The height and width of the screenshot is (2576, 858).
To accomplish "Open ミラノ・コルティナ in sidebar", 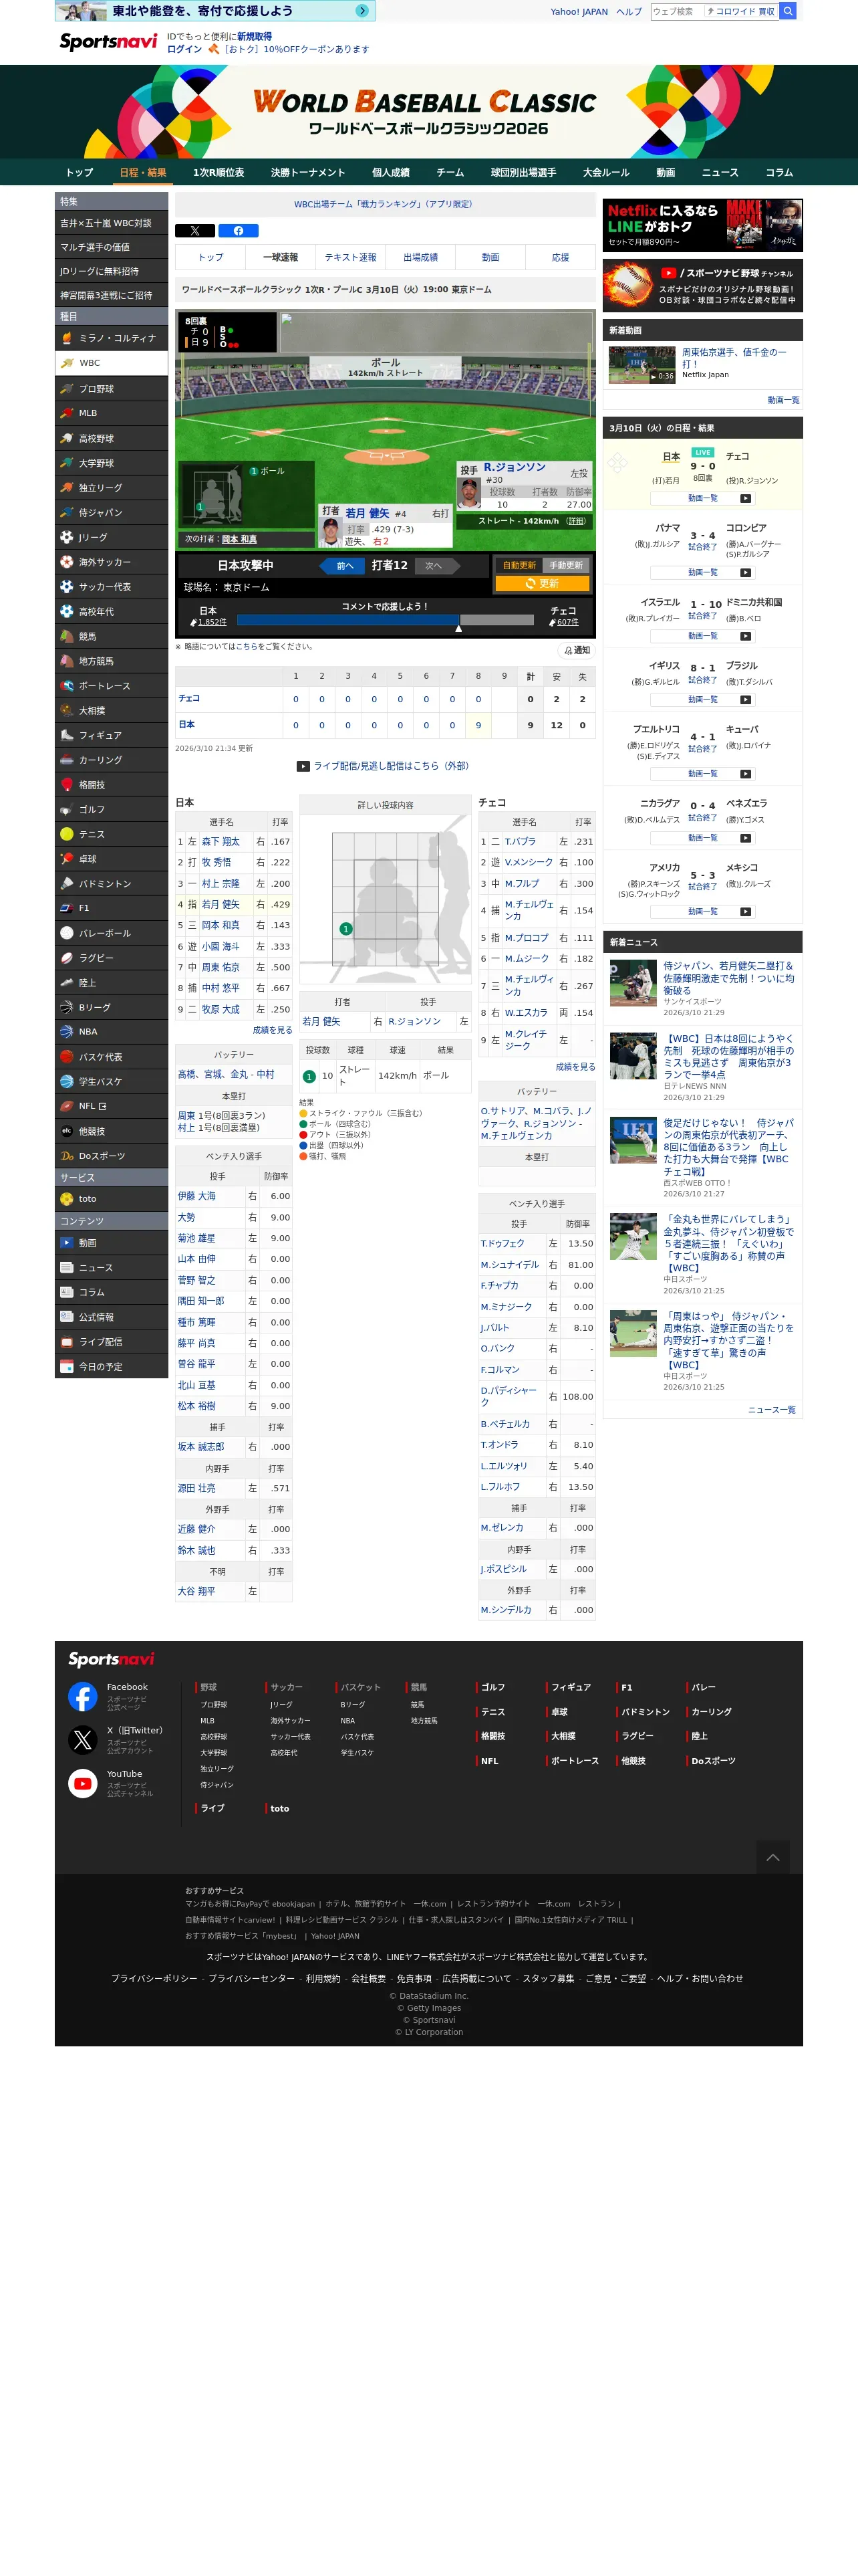I will [x=111, y=338].
